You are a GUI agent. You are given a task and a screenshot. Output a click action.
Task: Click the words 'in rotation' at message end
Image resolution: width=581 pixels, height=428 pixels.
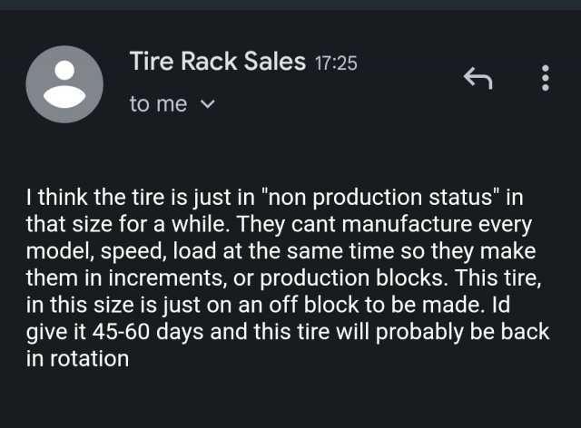(77, 357)
